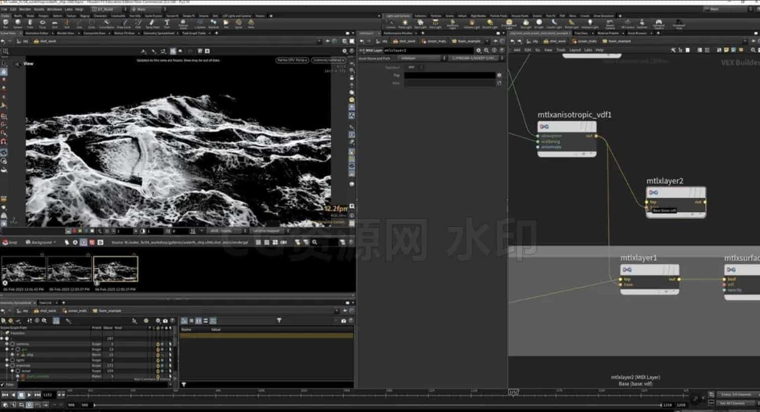Click the sticky note icon in network toolbar
Screen dimensions: 760x412
pyautogui.click(x=726, y=50)
